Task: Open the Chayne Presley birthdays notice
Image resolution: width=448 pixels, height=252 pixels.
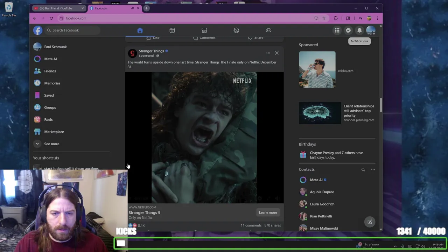Action: click(x=337, y=155)
